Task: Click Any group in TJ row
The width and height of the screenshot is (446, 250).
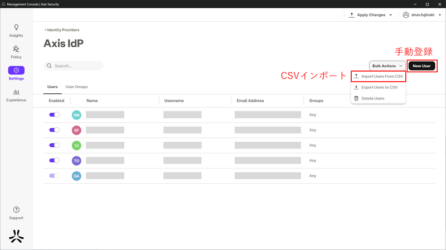Action: point(313,146)
